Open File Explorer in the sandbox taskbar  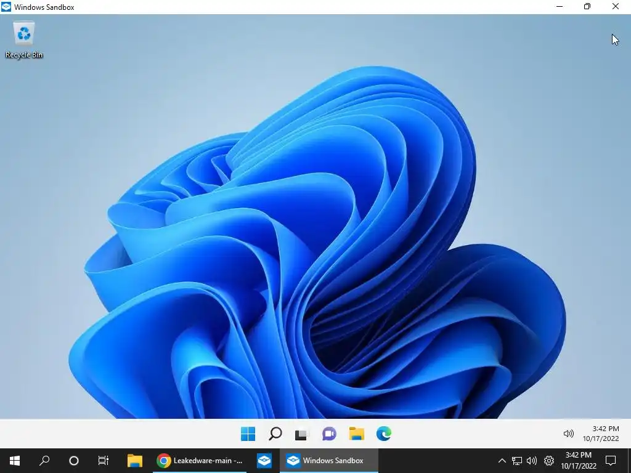(357, 434)
